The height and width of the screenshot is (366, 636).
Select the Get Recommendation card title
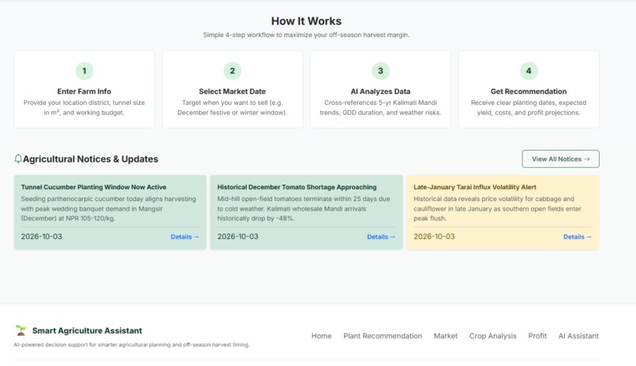coord(529,91)
